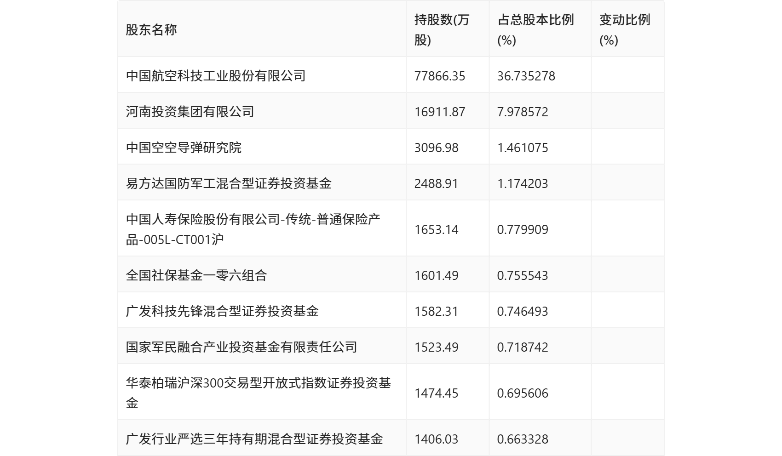Click the percentage 0.718742

pos(523,347)
